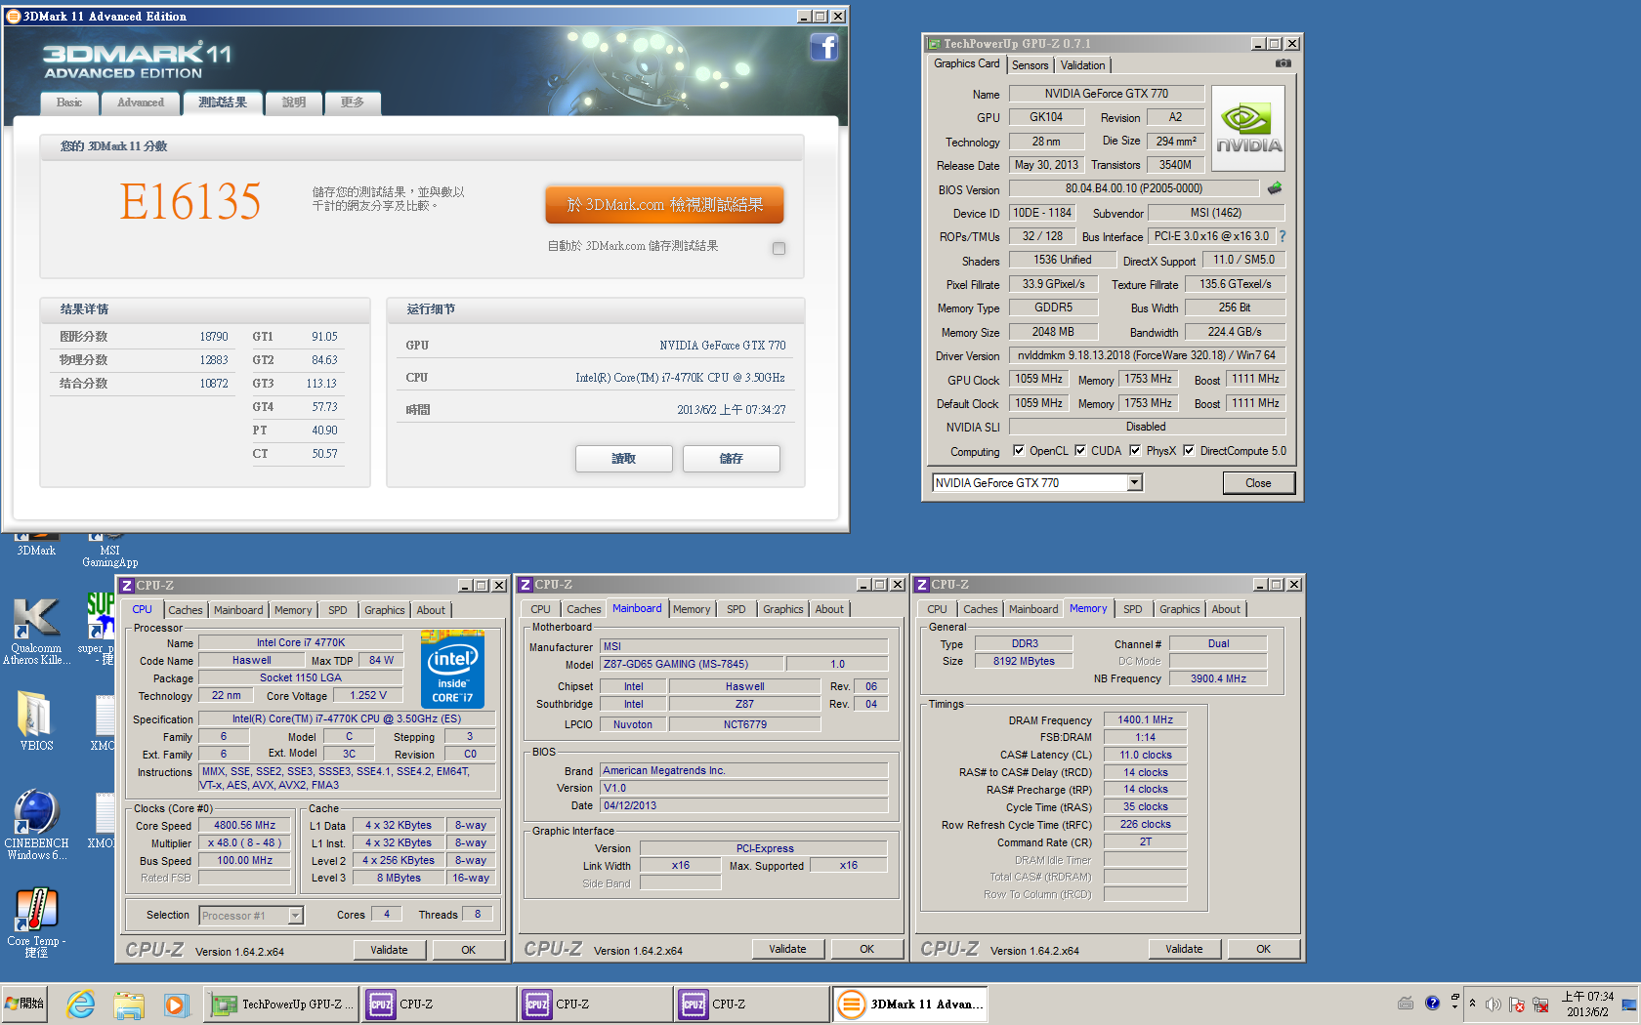Open Caches tab in left CPU-Z window
The width and height of the screenshot is (1641, 1025).
[x=186, y=610]
